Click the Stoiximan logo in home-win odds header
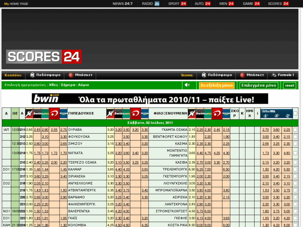The height and width of the screenshot is (227, 303). (x=29, y=113)
